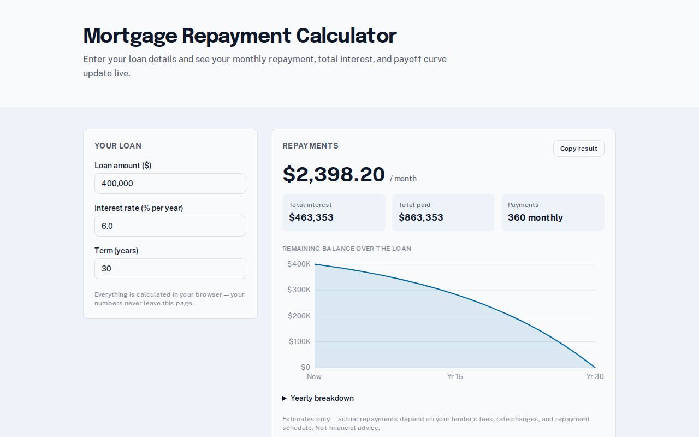Expand the Yearly breakdown section
The width and height of the screenshot is (699, 437).
[318, 398]
